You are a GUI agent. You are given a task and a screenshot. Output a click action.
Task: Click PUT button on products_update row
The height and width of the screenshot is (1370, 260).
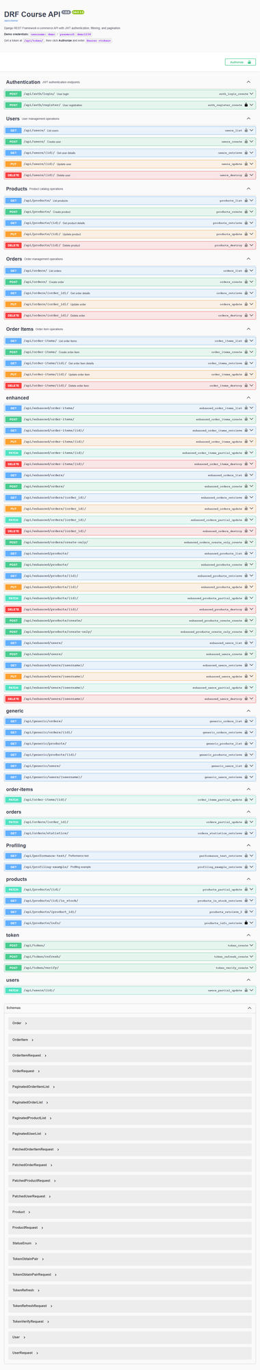[x=13, y=234]
